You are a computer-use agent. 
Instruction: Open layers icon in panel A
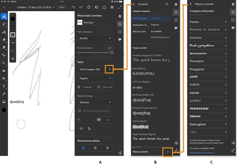(120, 16)
